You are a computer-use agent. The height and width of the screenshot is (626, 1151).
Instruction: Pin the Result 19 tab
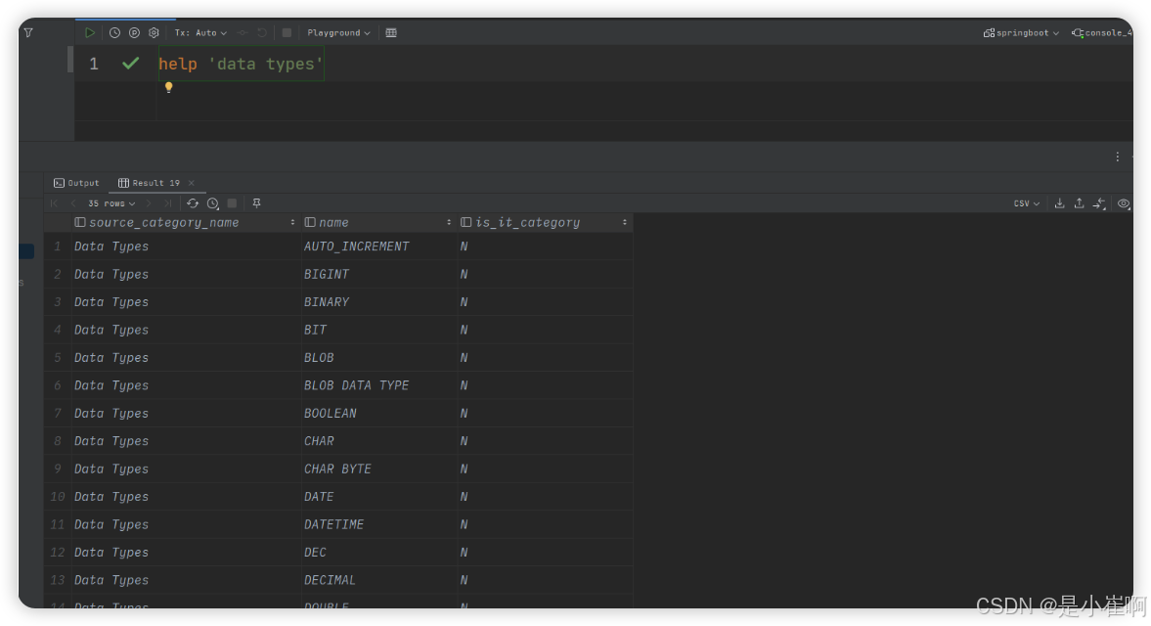pyautogui.click(x=256, y=203)
